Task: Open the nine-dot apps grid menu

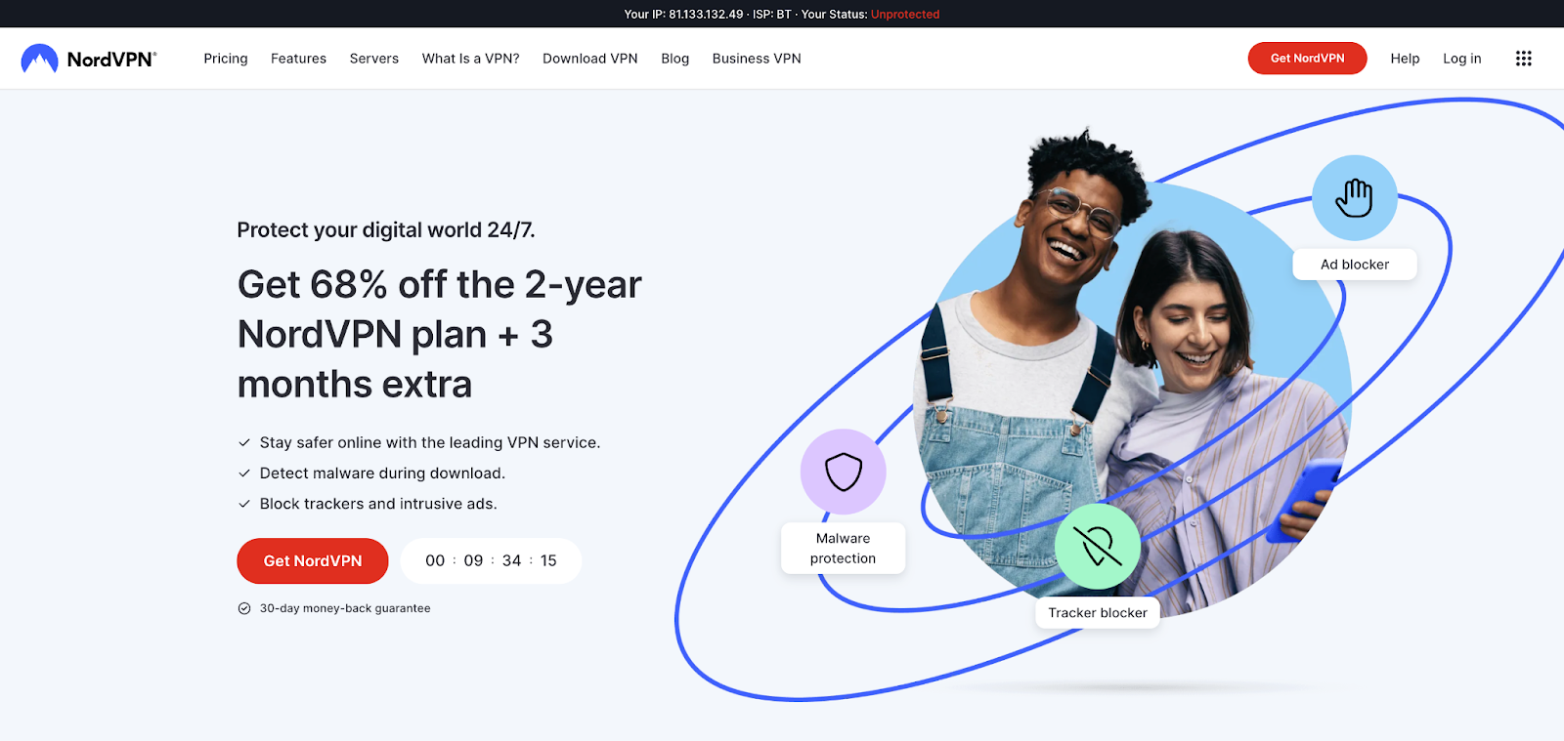Action: (x=1523, y=59)
